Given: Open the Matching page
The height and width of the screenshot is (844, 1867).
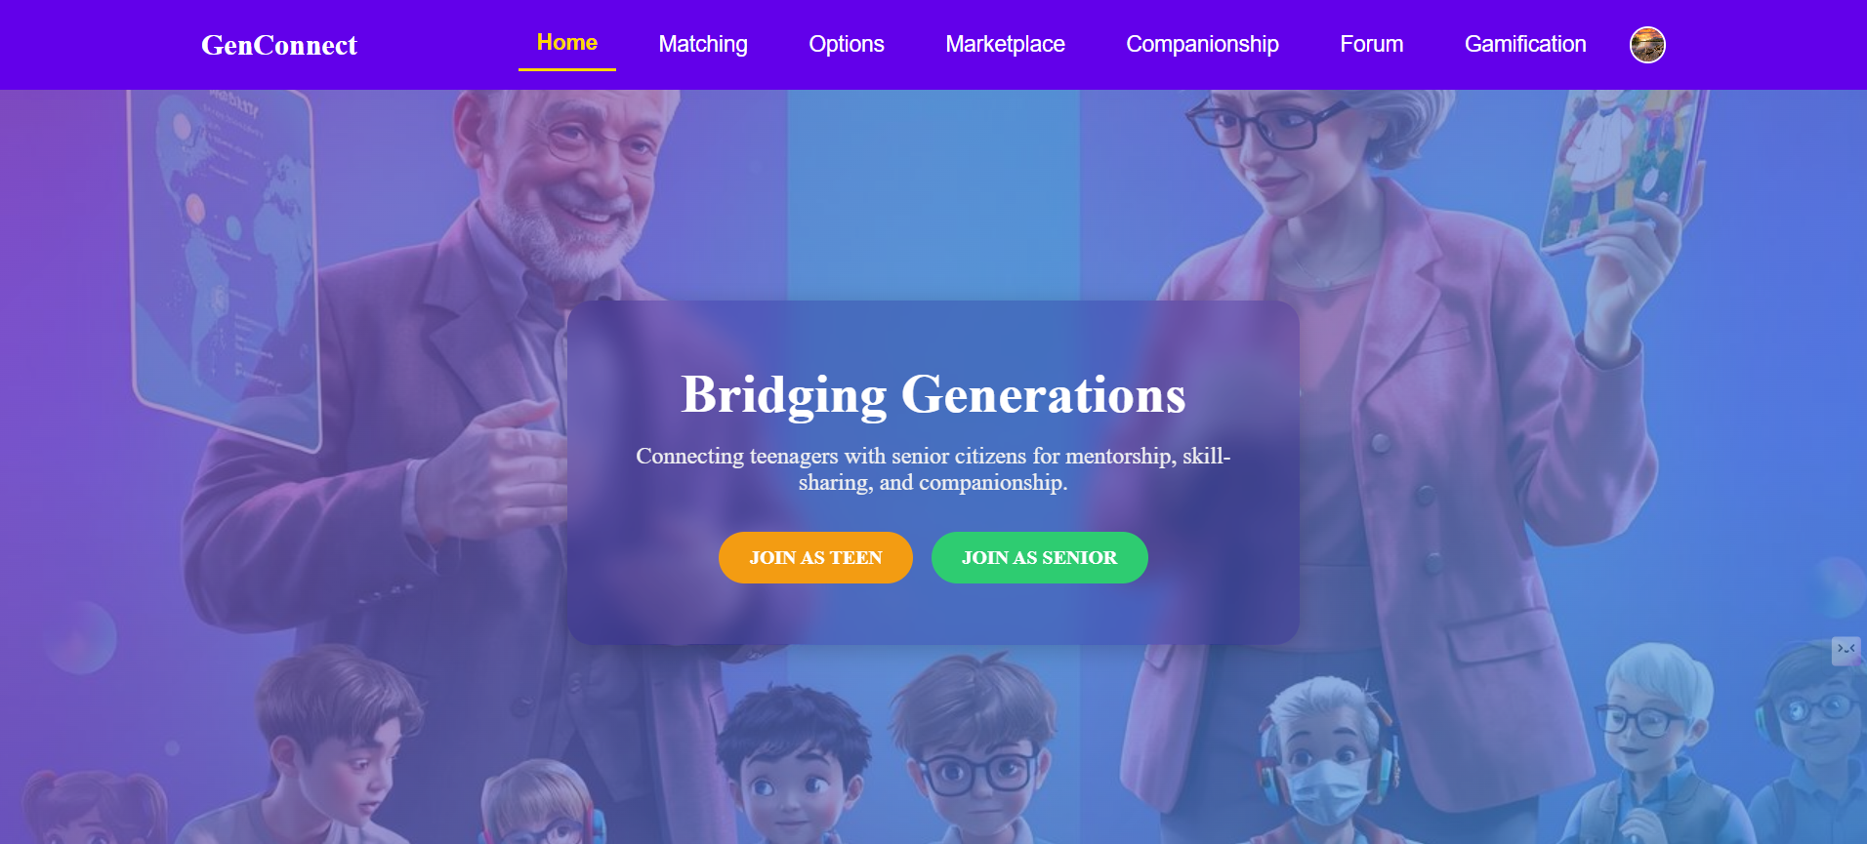Looking at the screenshot, I should coord(703,44).
